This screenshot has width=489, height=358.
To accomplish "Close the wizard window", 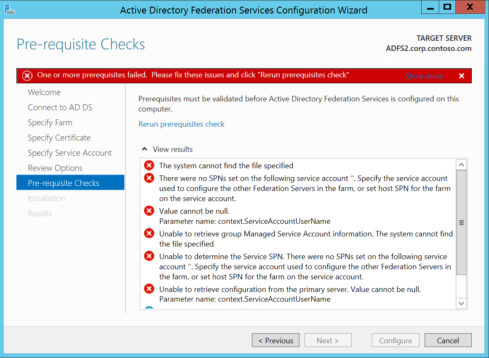I will 470,7.
